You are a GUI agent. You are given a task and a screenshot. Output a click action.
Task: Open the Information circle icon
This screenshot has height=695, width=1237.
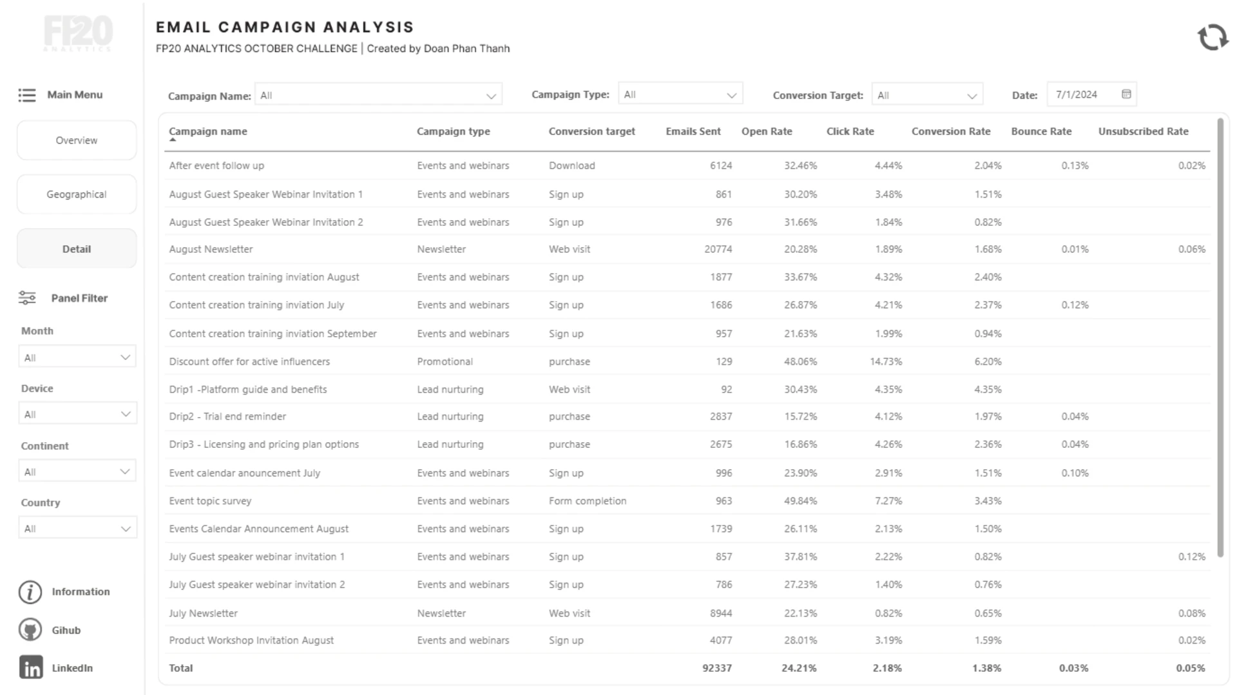coord(30,592)
